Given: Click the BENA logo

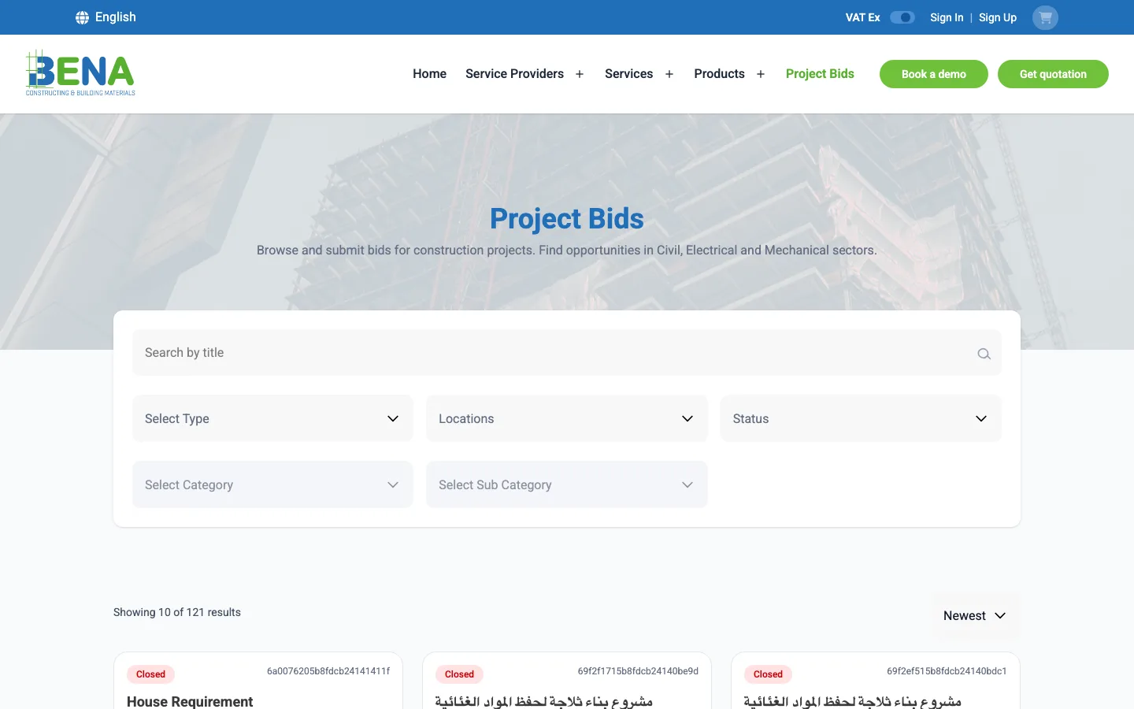Looking at the screenshot, I should pyautogui.click(x=80, y=73).
